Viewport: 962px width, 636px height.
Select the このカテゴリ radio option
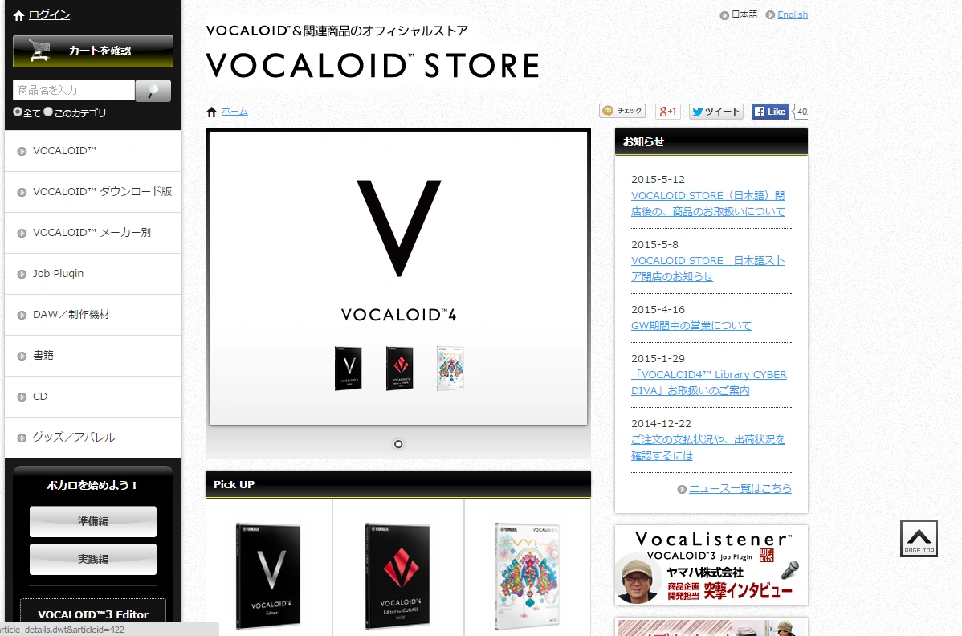click(x=48, y=112)
